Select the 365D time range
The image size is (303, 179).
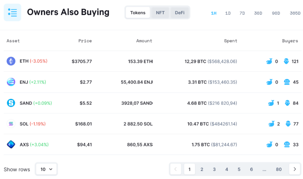pos(295,13)
